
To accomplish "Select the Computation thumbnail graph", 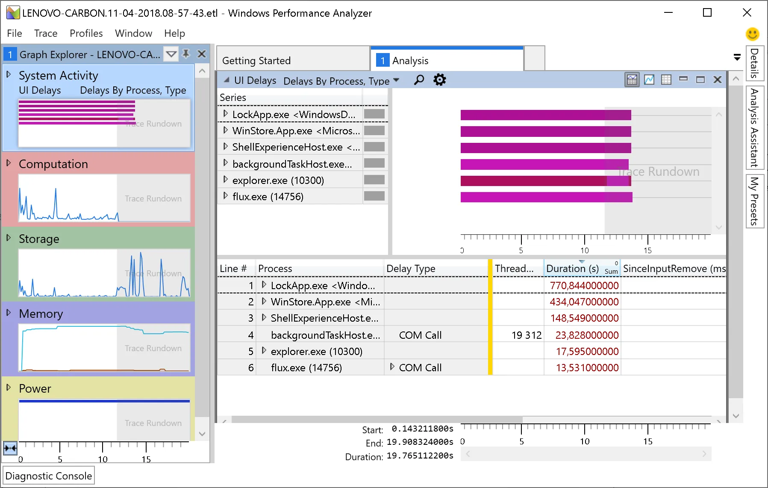I will click(x=104, y=198).
